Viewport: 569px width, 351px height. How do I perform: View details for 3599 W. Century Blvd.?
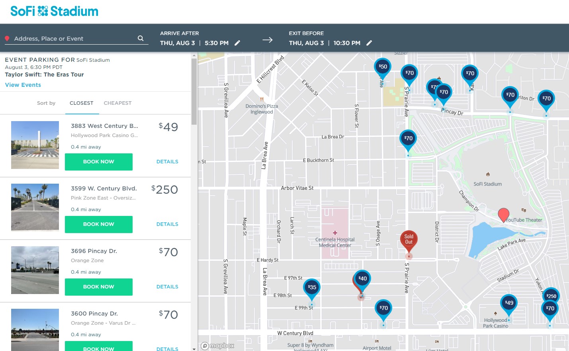pyautogui.click(x=167, y=224)
